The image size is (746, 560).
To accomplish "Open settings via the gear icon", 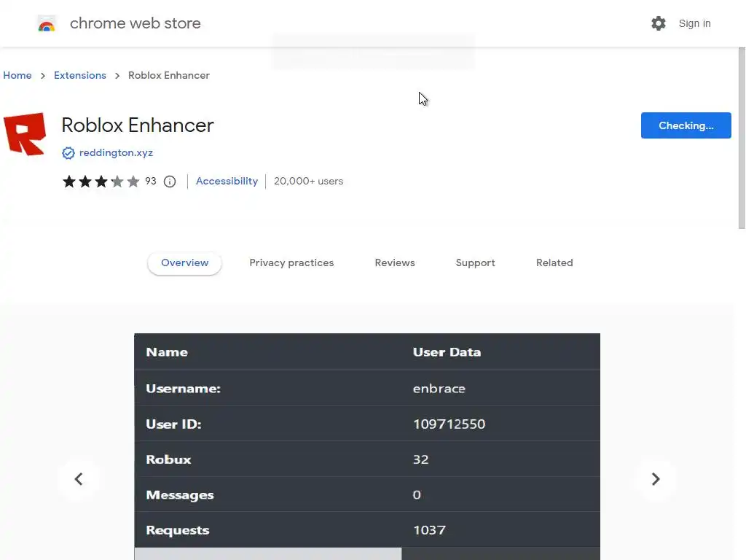I will click(x=659, y=23).
